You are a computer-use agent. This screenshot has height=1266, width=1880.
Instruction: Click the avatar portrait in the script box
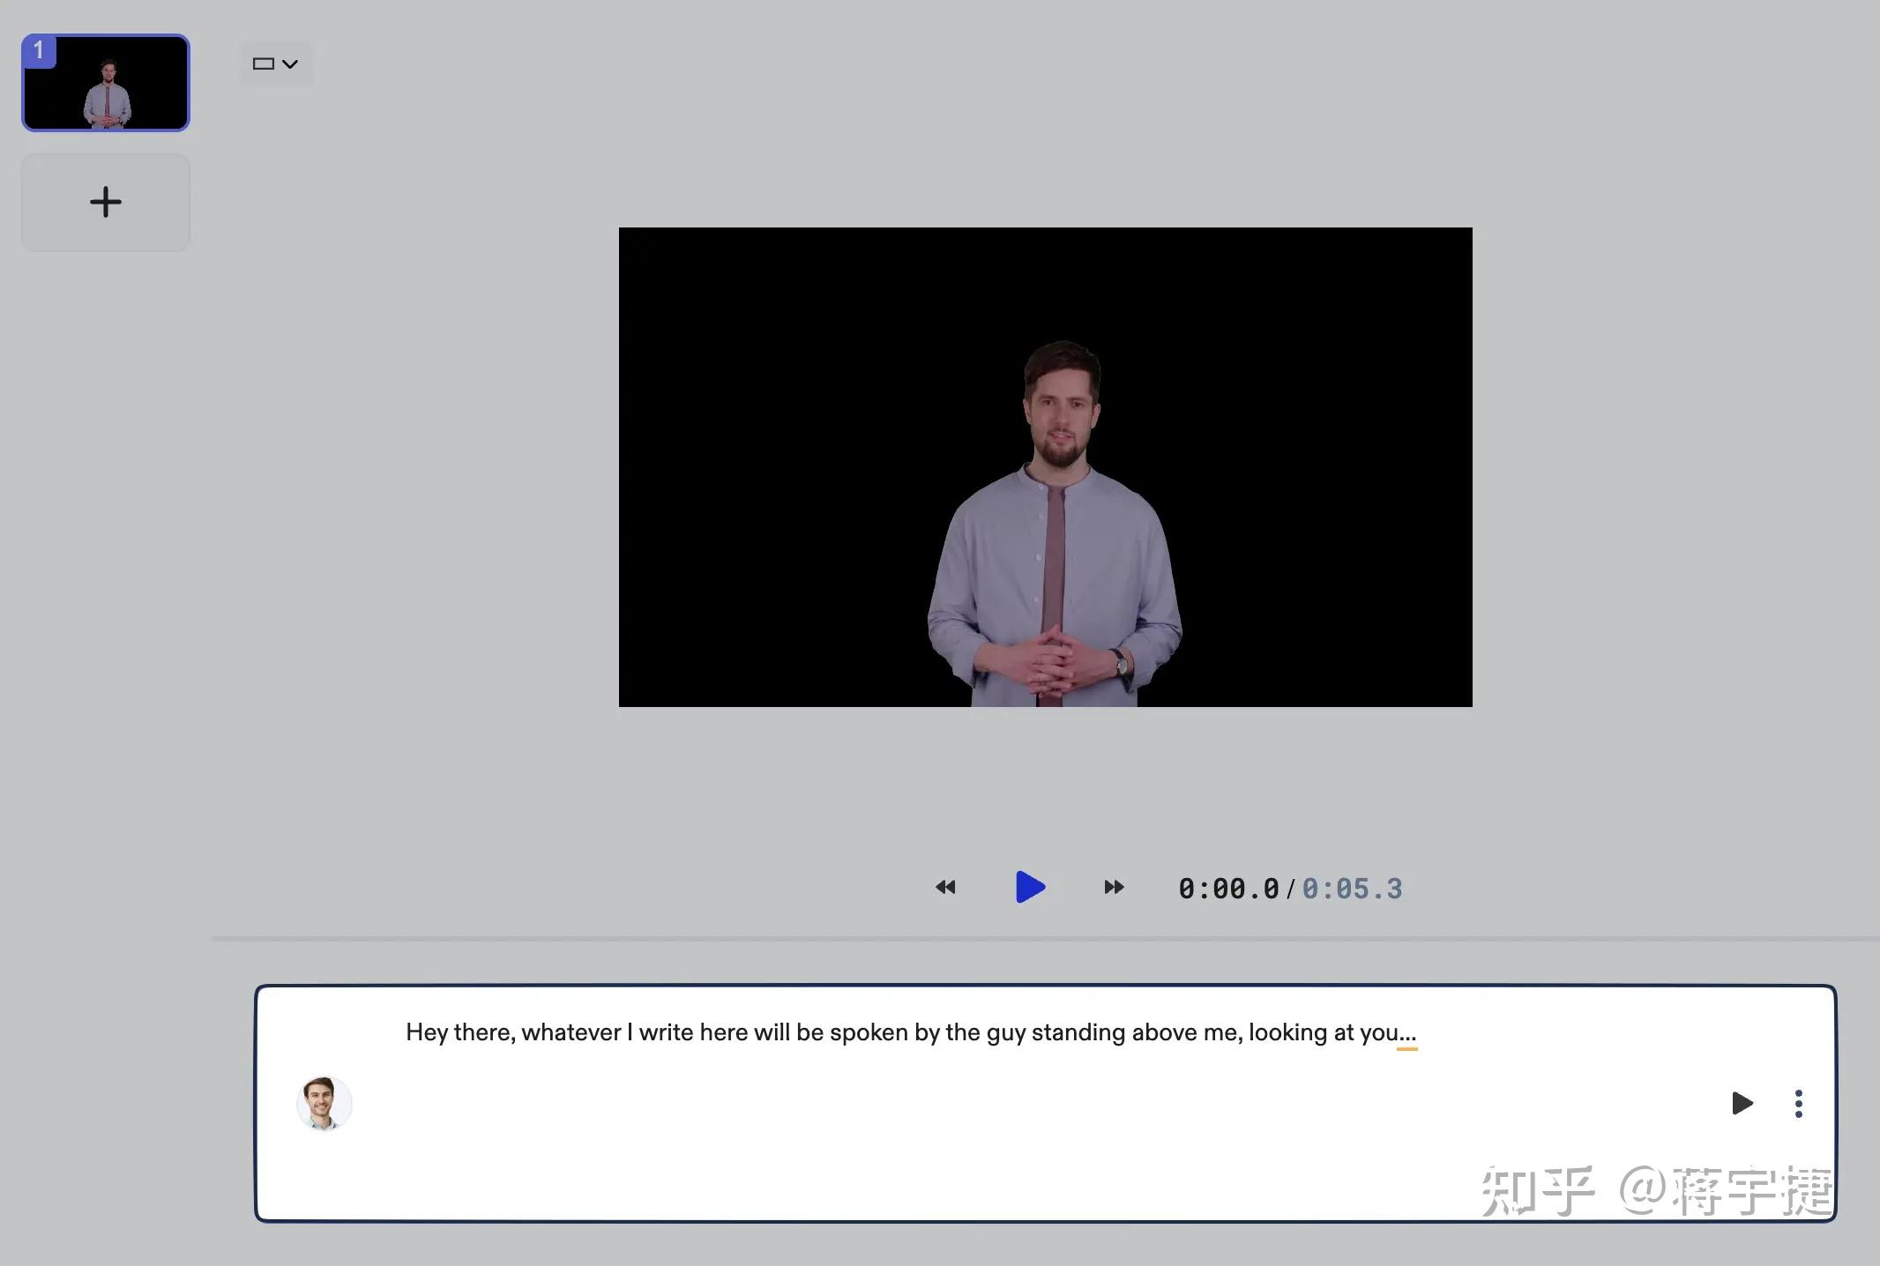(324, 1104)
